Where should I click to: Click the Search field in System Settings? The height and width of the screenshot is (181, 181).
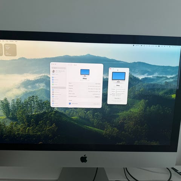click(59, 68)
